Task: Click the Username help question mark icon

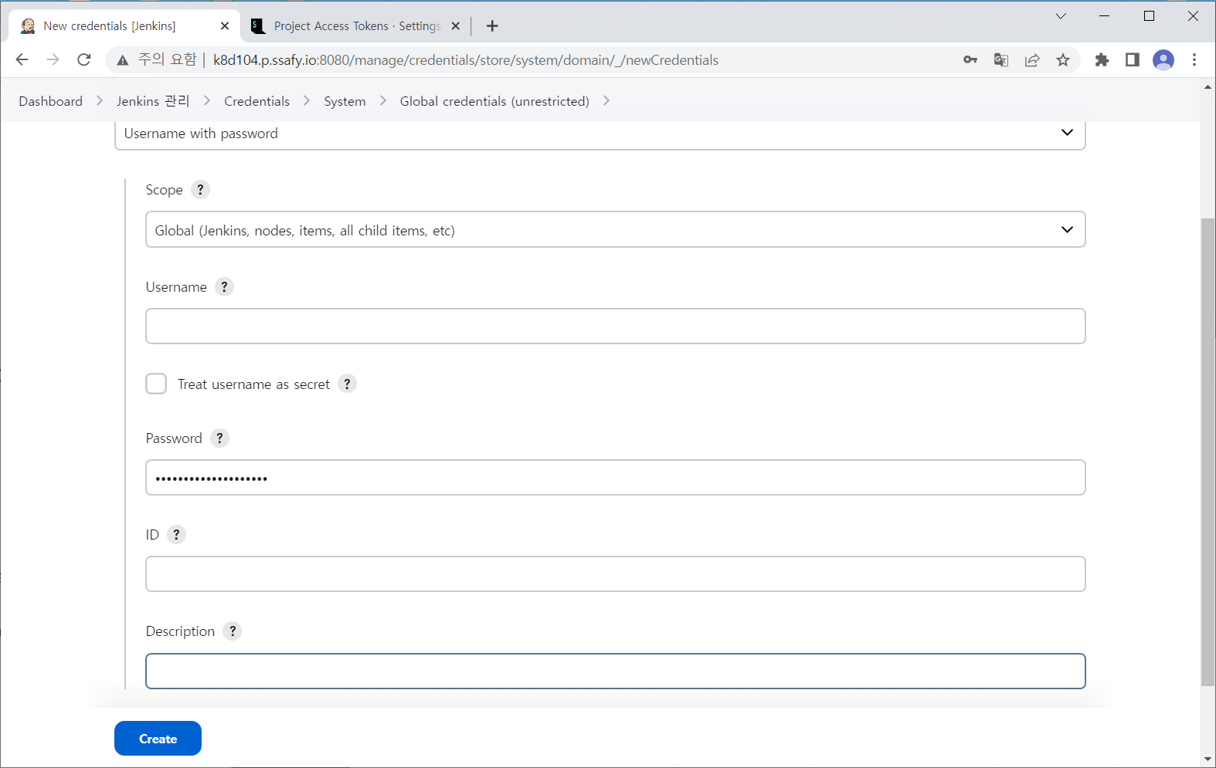Action: tap(224, 287)
